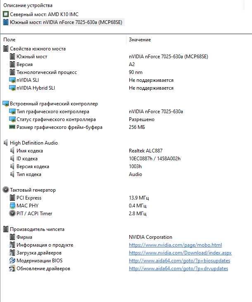Click the 'Технологический процесс' field label

pyautogui.click(x=47, y=72)
